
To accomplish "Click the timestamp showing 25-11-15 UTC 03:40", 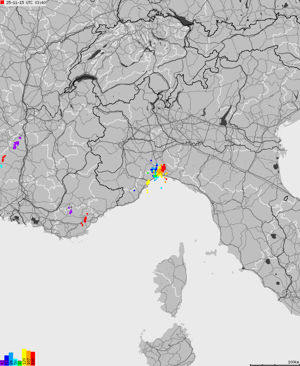I will click(x=26, y=3).
